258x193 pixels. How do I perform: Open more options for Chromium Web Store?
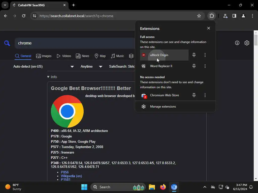point(205,95)
